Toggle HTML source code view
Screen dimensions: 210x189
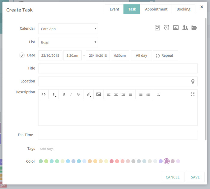point(43,94)
